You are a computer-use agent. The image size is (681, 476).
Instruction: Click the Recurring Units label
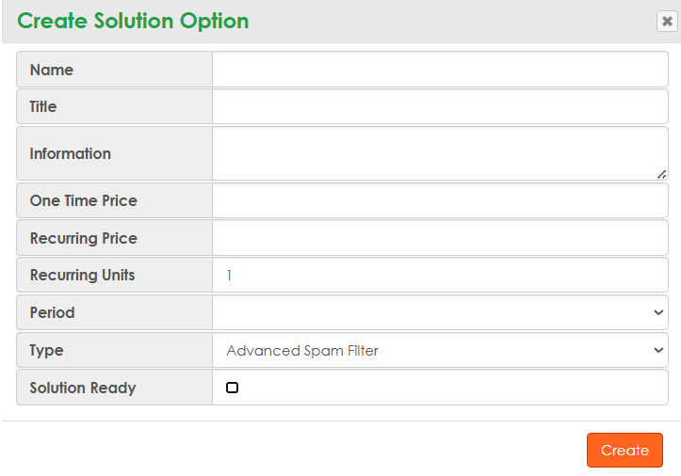[82, 275]
